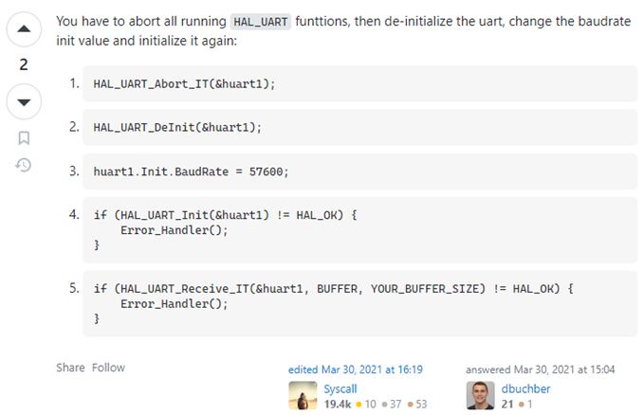The width and height of the screenshot is (644, 415).
Task: Open Syscall's profile picture
Action: click(x=303, y=395)
